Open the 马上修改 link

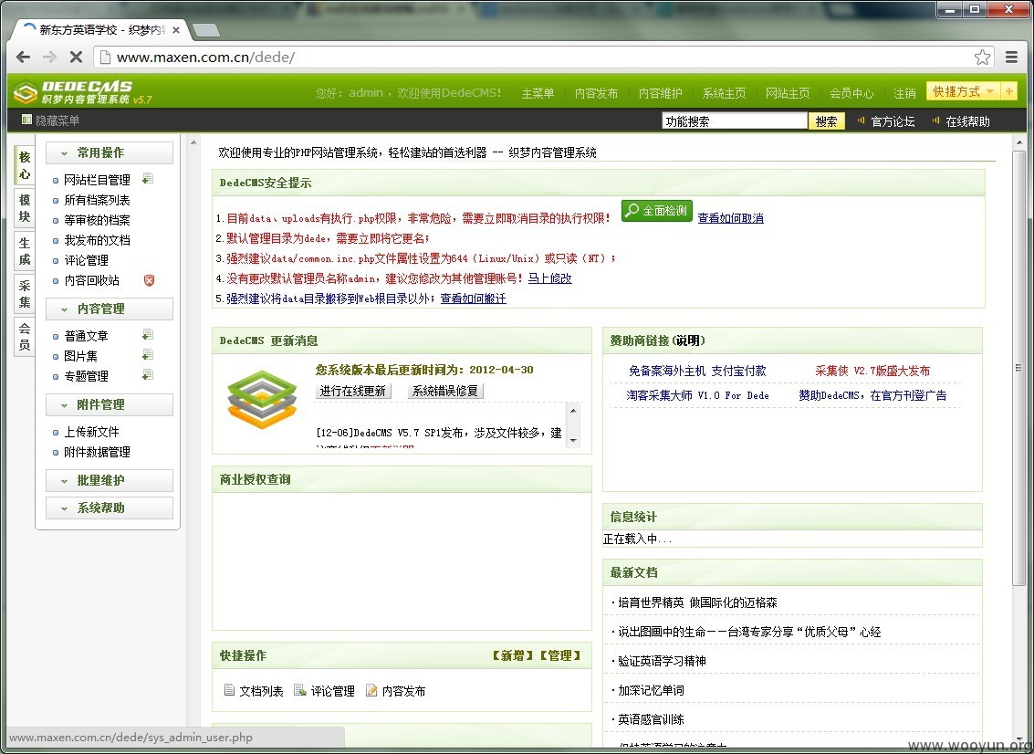tap(550, 278)
